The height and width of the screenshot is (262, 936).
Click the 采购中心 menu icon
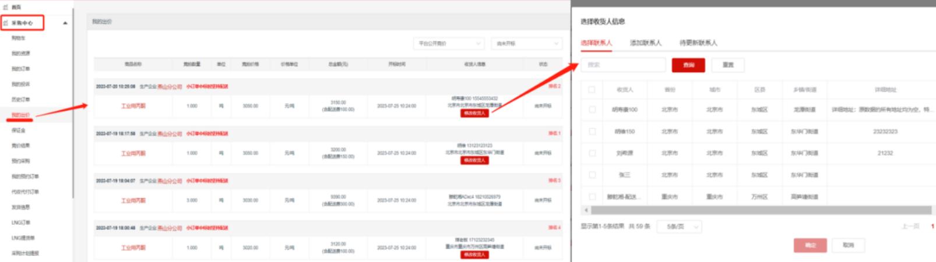(x=6, y=23)
